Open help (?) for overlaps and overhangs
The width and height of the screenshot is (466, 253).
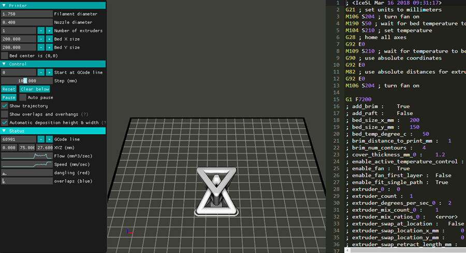[85, 114]
